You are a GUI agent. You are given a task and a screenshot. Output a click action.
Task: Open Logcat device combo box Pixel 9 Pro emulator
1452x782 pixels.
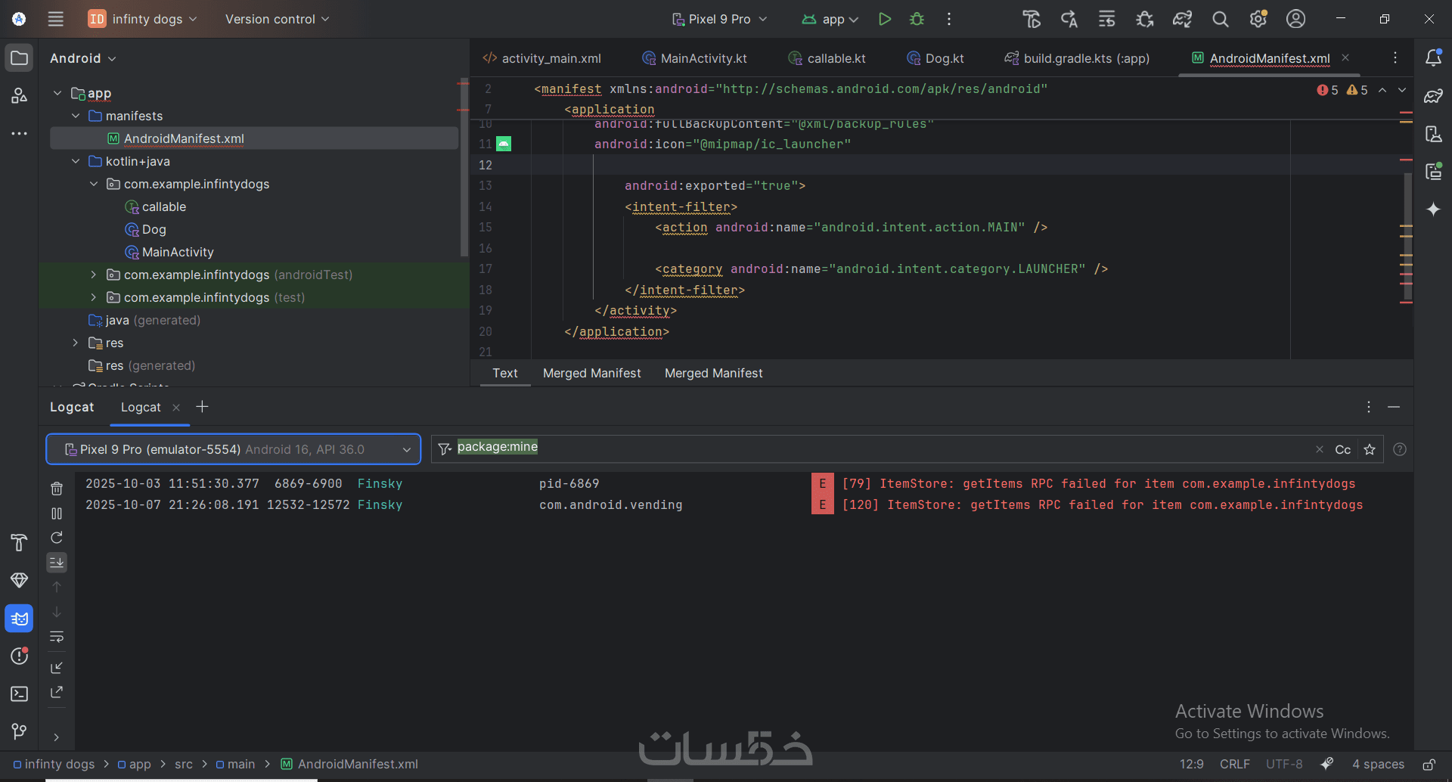click(x=234, y=449)
